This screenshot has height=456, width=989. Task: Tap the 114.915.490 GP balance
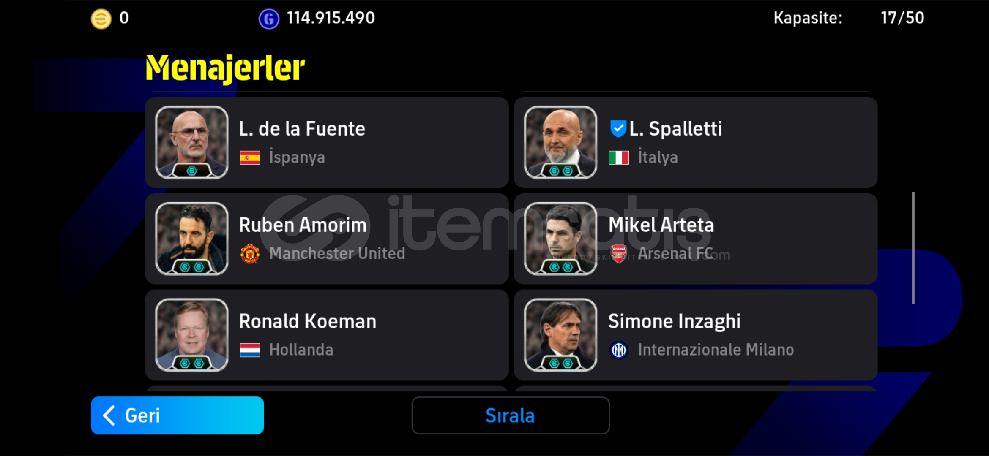331,18
